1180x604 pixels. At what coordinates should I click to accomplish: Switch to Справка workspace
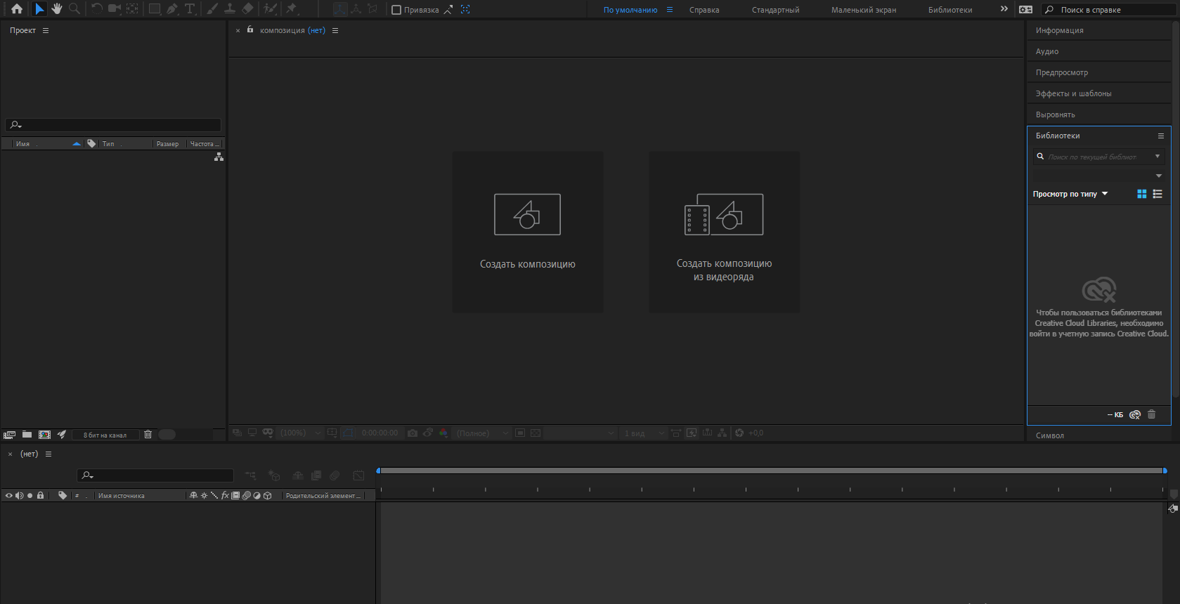coord(704,10)
